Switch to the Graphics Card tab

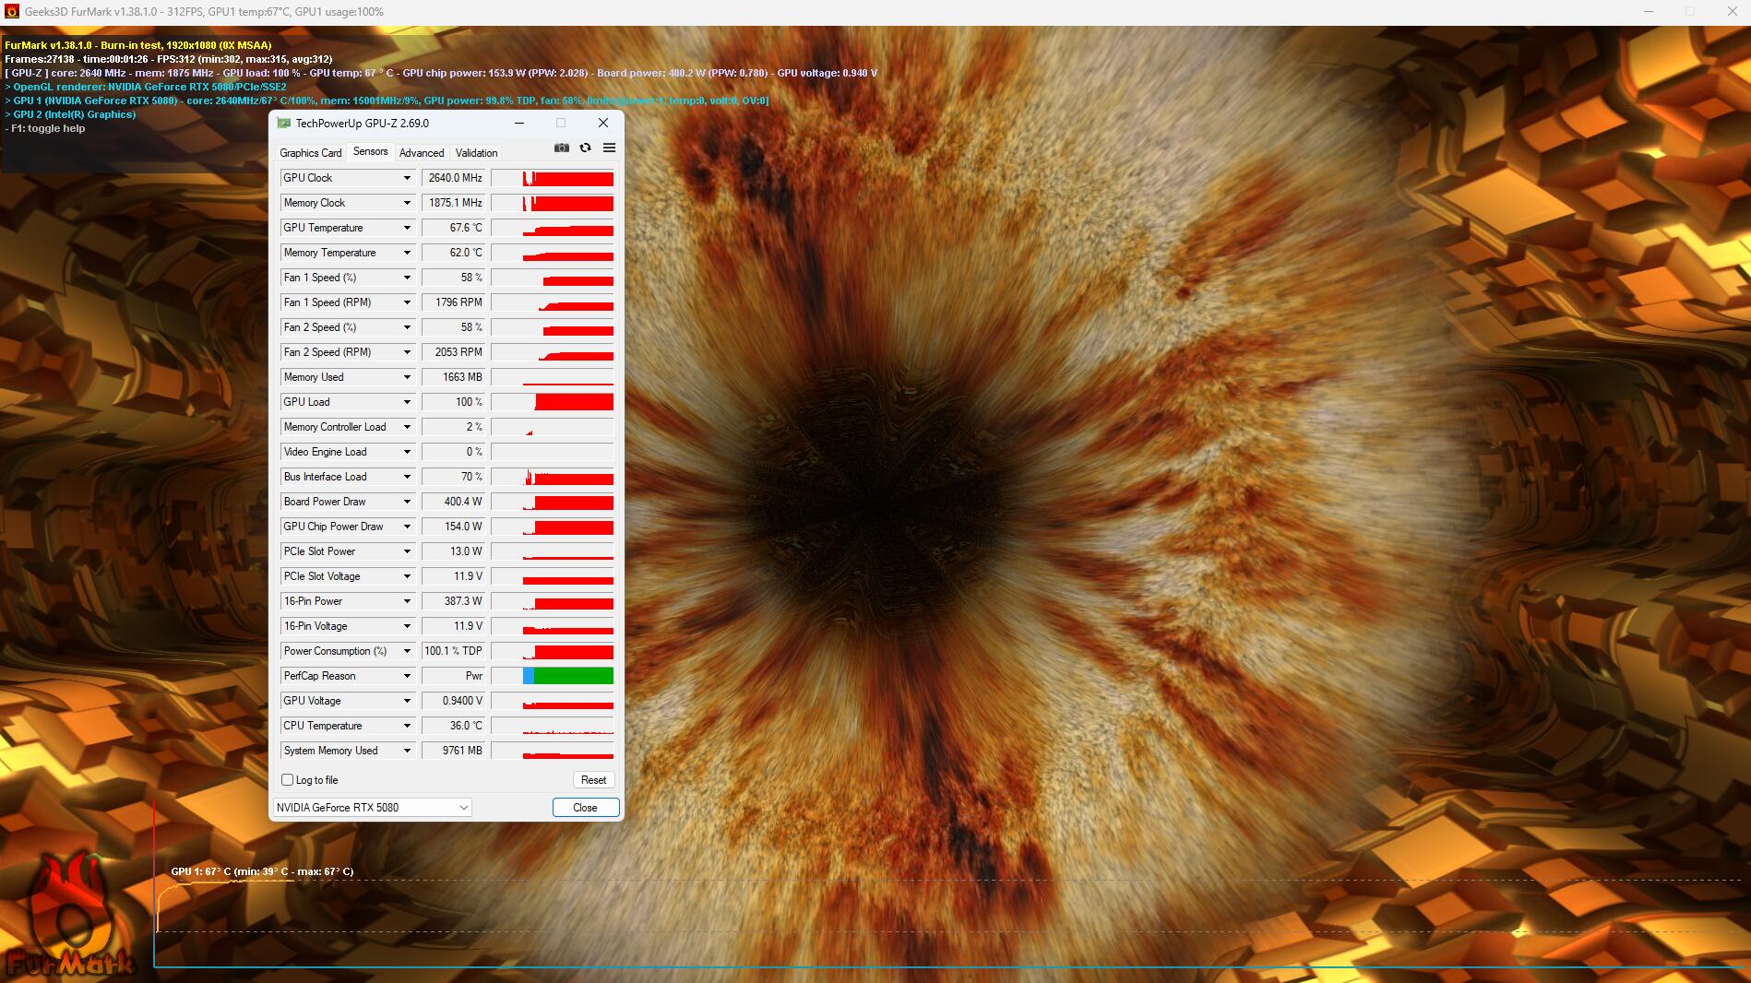click(x=311, y=153)
